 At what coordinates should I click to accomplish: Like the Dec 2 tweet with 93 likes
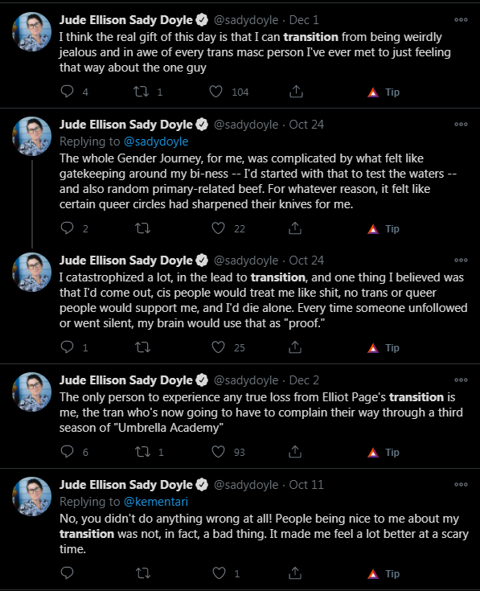218,452
